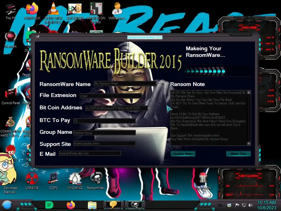Click the Action Center flag tray icon

[237, 205]
